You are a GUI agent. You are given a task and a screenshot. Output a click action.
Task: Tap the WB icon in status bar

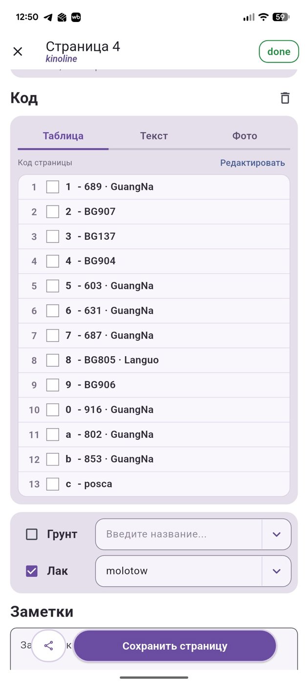pyautogui.click(x=76, y=17)
